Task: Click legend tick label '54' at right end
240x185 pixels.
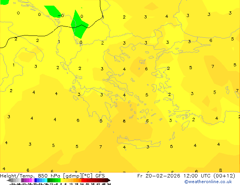Action: 109,184
